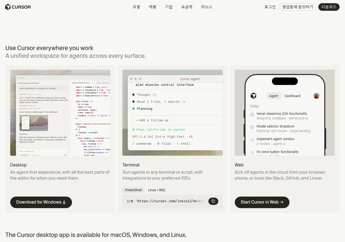Click the 'Add a follow-up' field in terminal
This screenshot has width=345, height=242.
coord(177,120)
